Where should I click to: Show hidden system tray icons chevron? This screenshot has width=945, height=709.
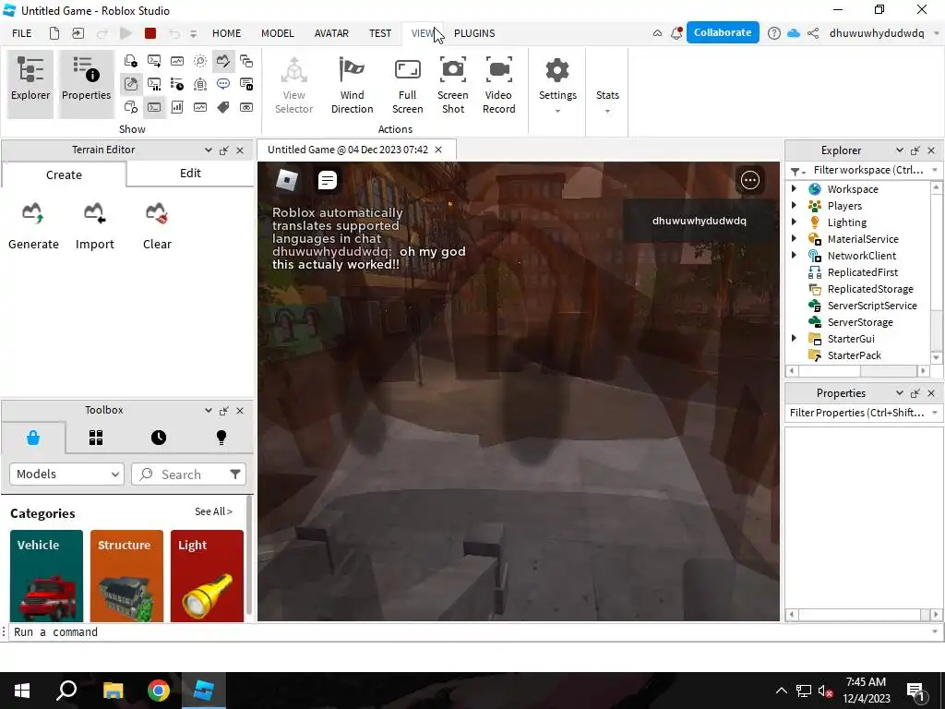click(x=781, y=691)
